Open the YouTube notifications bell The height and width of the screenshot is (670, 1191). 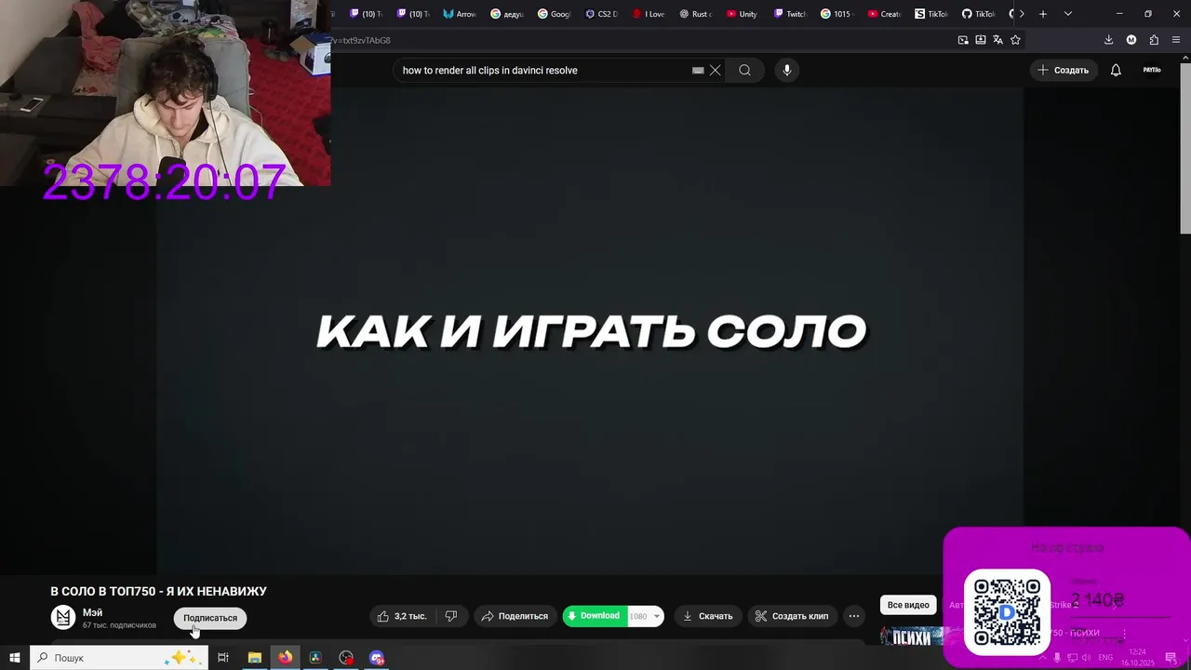click(x=1116, y=71)
